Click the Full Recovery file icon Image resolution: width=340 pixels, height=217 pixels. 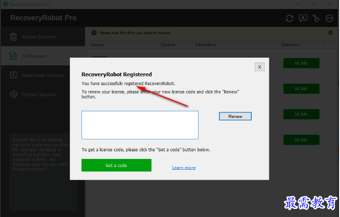pos(14,56)
